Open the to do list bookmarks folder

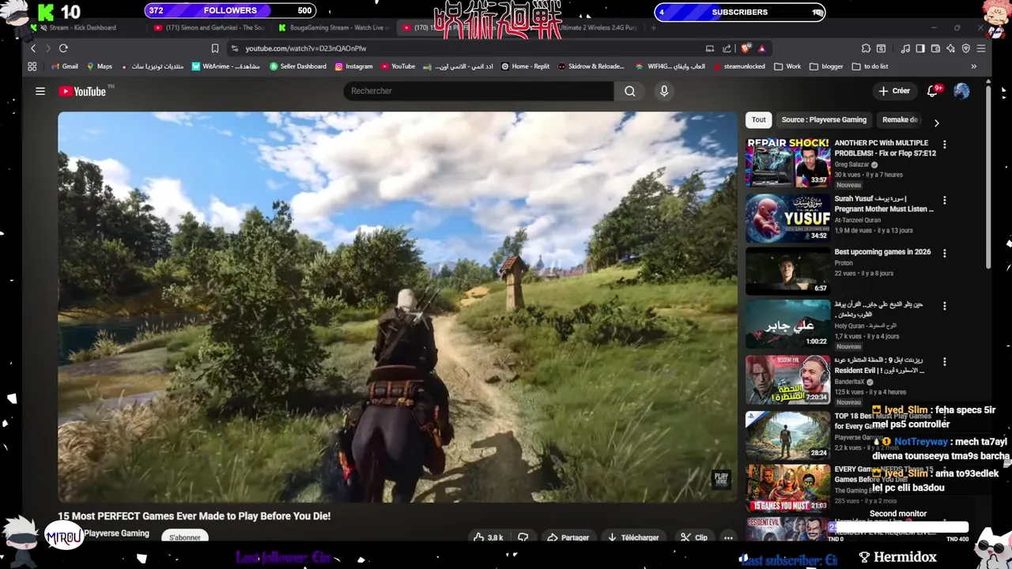(x=870, y=66)
